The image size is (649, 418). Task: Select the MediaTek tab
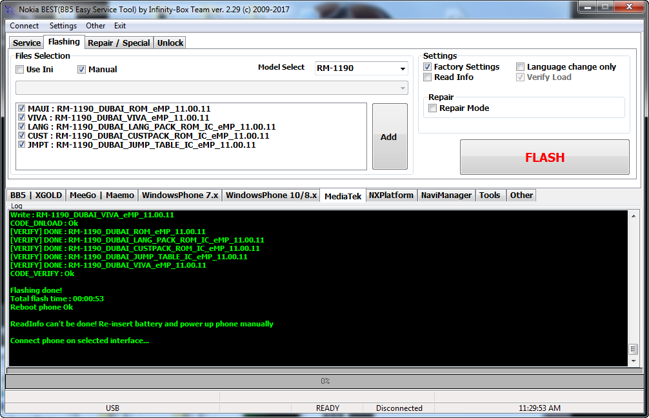click(x=343, y=196)
